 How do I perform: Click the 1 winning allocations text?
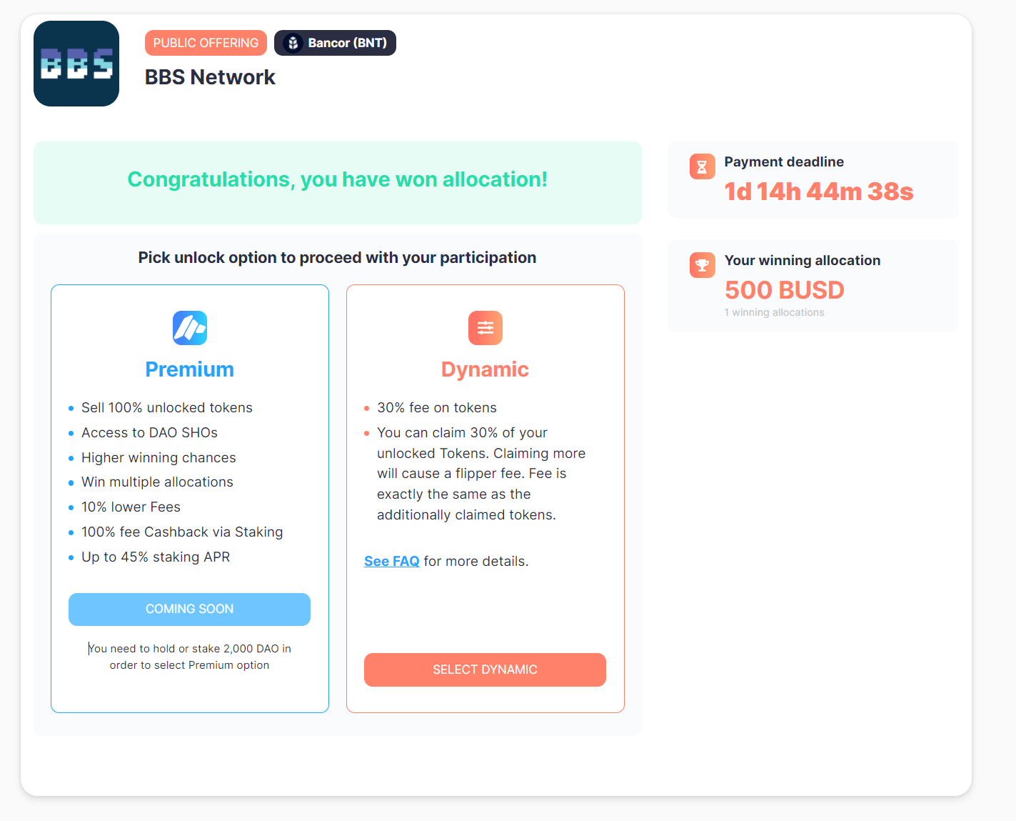pos(774,312)
